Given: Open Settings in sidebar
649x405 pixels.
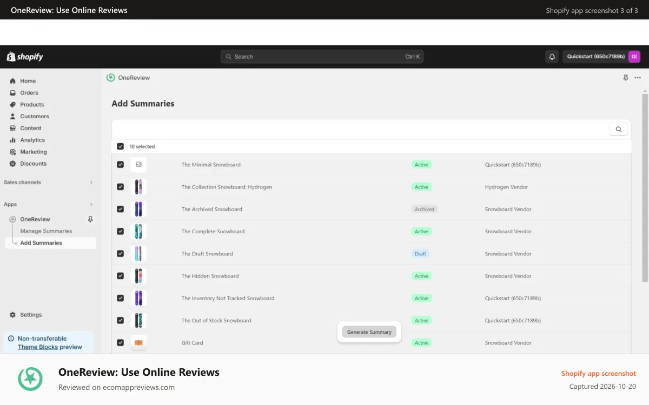Looking at the screenshot, I should (x=31, y=315).
